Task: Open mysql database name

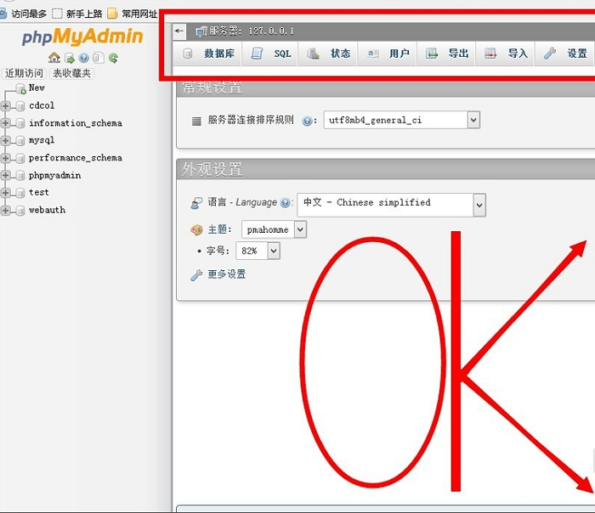Action: pos(42,140)
